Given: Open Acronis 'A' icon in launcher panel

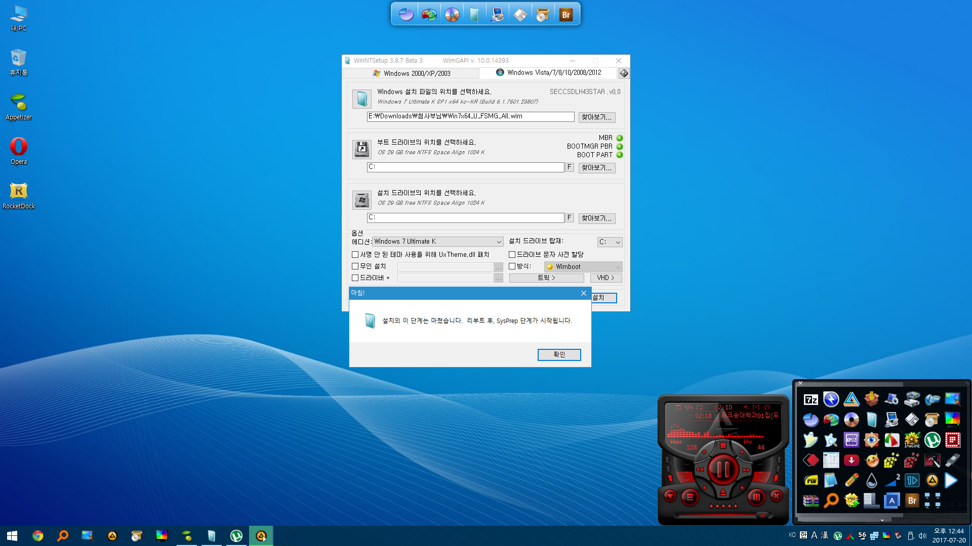Looking at the screenshot, I should point(892,500).
